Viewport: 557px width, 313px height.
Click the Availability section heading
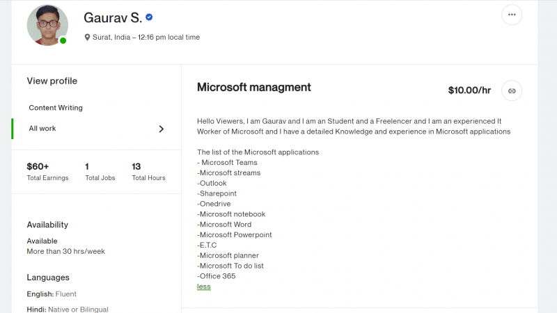47,225
